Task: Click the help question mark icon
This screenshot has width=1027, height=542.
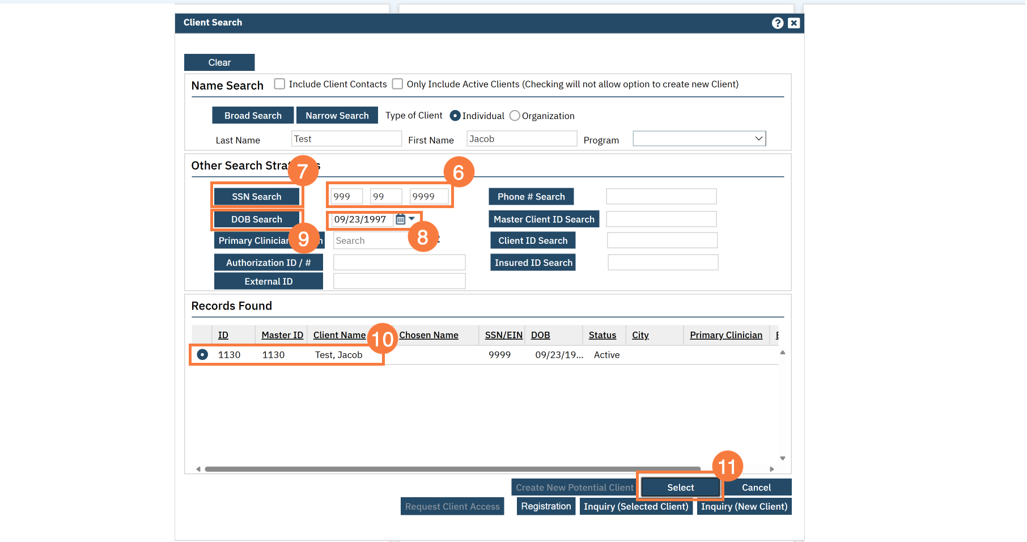Action: coord(777,23)
